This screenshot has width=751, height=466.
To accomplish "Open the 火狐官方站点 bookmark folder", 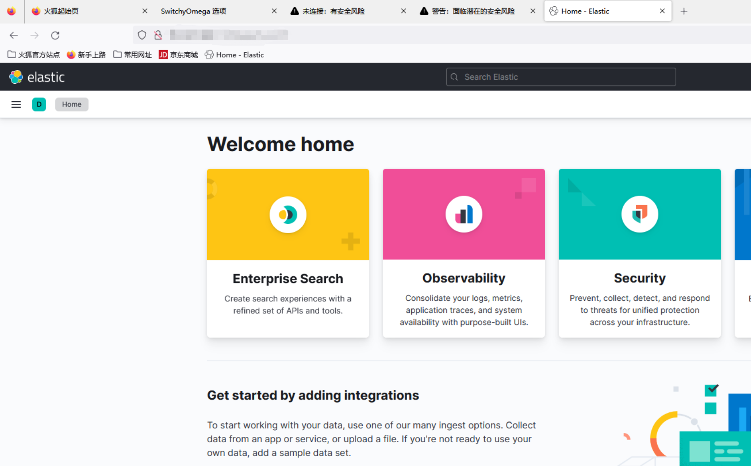I will coord(34,55).
